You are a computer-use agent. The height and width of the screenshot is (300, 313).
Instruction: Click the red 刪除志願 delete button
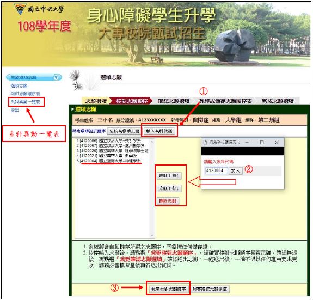[x=168, y=201]
